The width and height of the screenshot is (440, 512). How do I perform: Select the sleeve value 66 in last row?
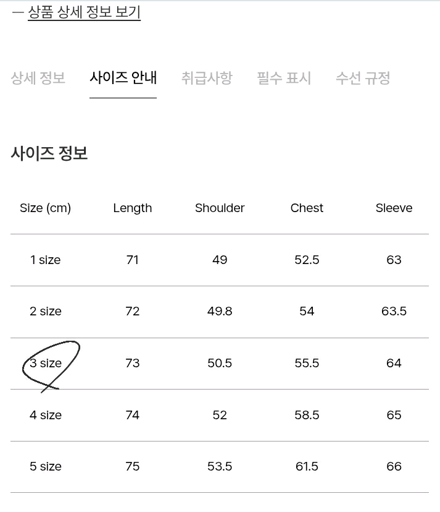(393, 466)
